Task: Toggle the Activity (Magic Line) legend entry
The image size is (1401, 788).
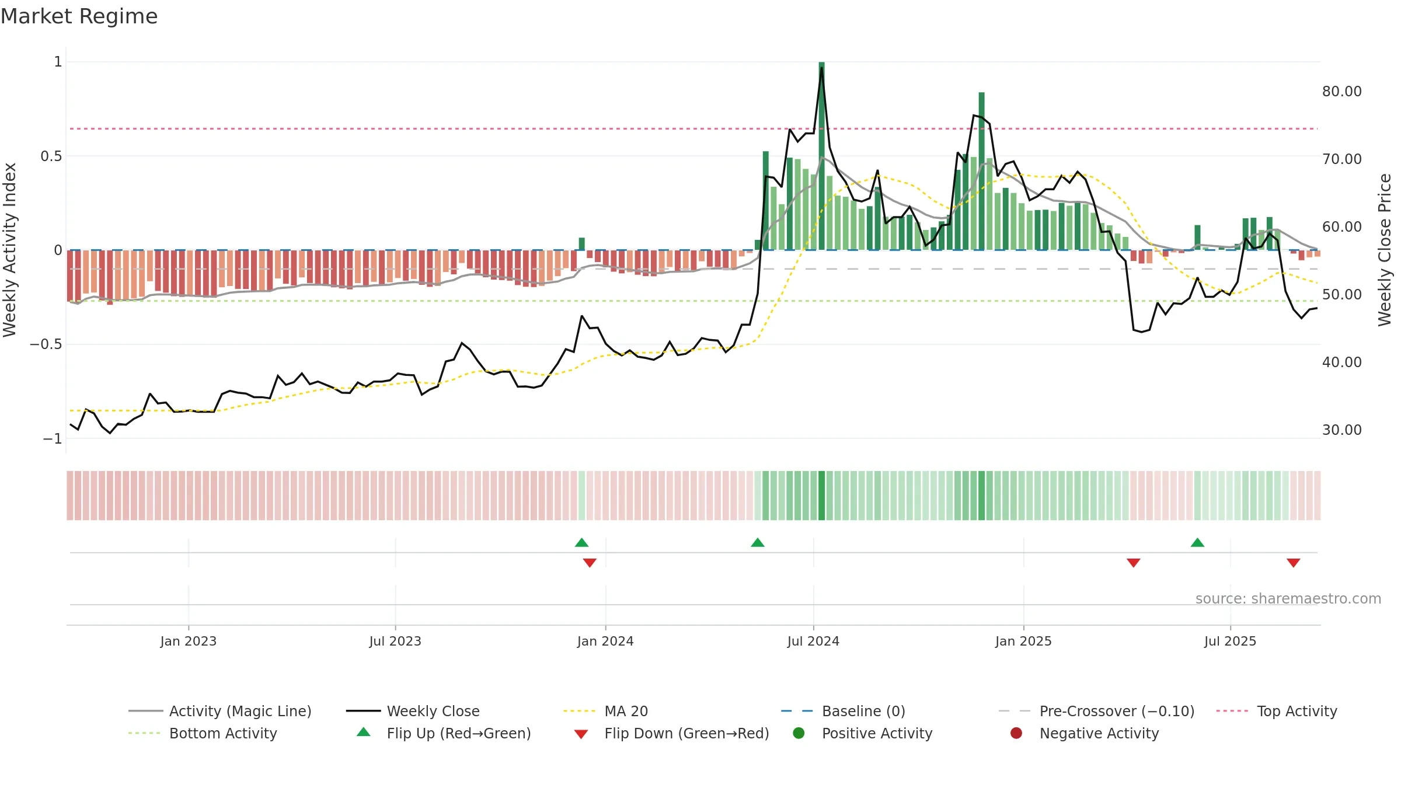Action: [220, 711]
